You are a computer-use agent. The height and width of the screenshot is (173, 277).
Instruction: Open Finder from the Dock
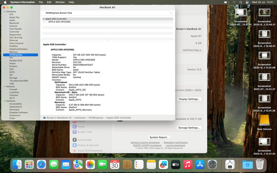point(17,164)
